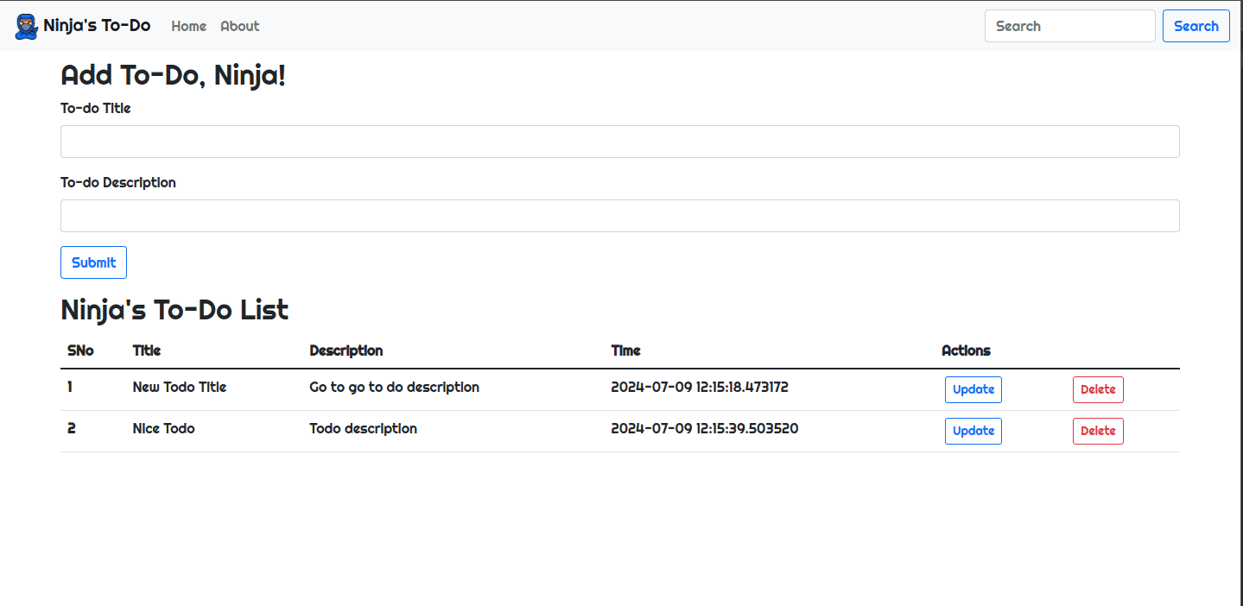This screenshot has width=1243, height=606.
Task: Click the Description column header
Action: point(346,350)
